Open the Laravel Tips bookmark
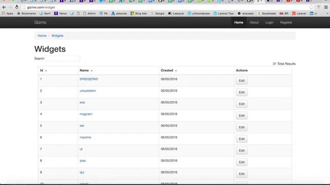This screenshot has width=330, height=185. coord(223,13)
